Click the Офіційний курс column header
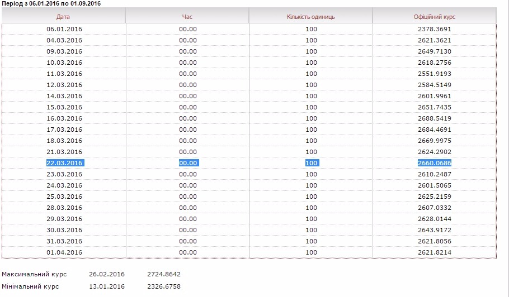The image size is (509, 297). (x=434, y=17)
